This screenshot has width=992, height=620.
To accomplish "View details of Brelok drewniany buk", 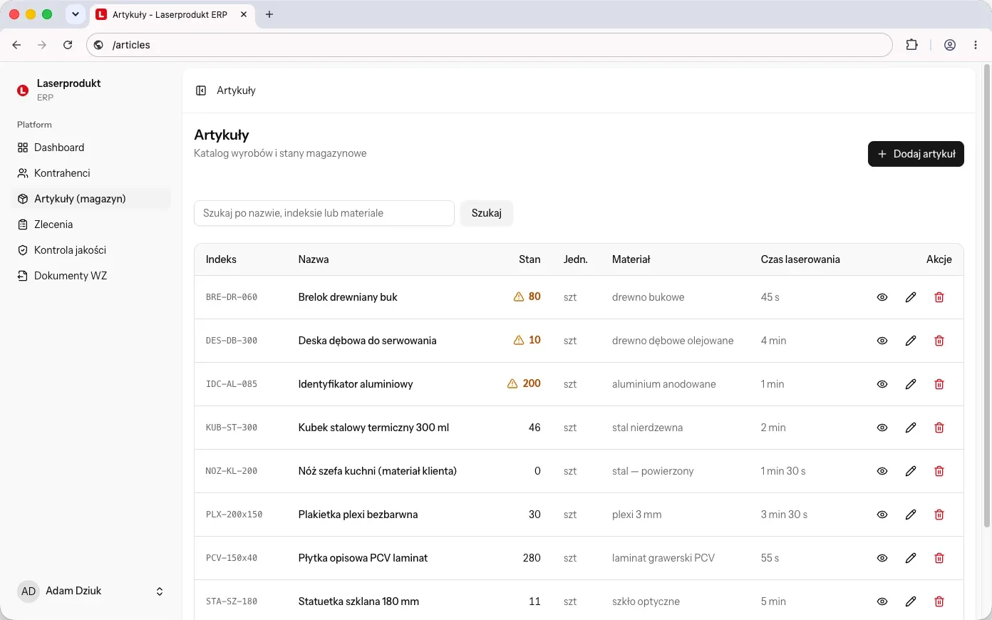I will coord(882,297).
